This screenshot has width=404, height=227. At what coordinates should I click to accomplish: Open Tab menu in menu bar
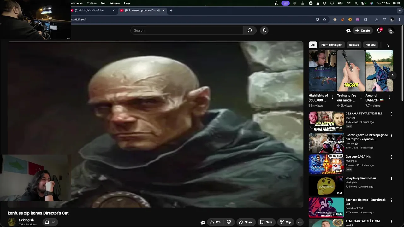(x=103, y=3)
